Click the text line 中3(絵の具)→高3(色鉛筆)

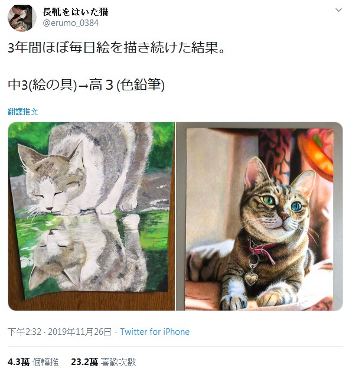pyautogui.click(x=86, y=85)
